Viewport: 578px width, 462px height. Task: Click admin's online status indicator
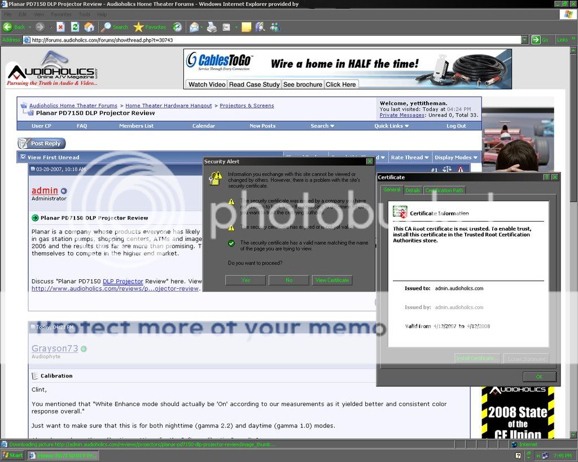pos(64,191)
